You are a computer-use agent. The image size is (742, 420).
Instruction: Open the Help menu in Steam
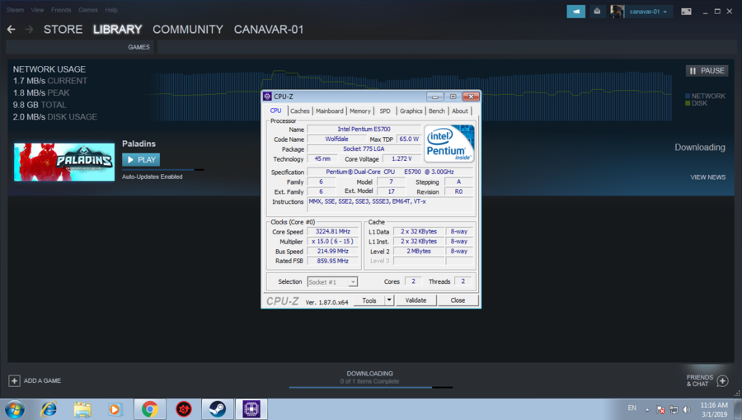pos(111,10)
